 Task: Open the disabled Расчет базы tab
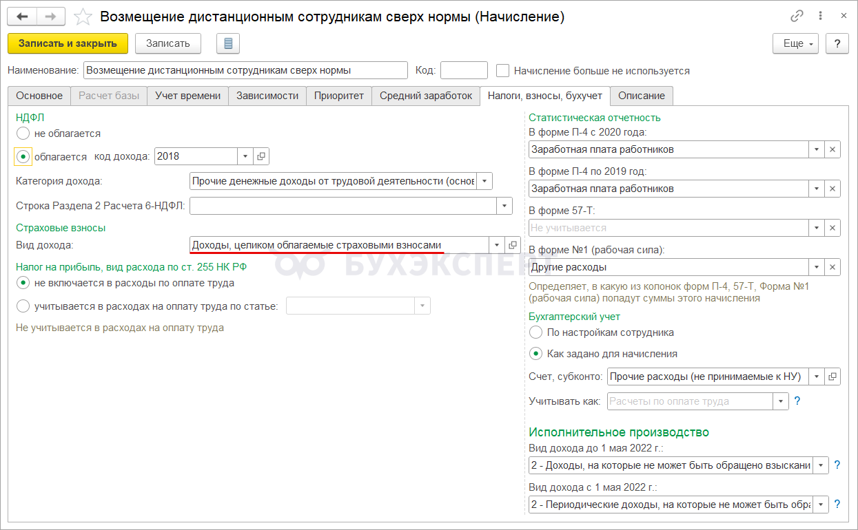point(109,96)
